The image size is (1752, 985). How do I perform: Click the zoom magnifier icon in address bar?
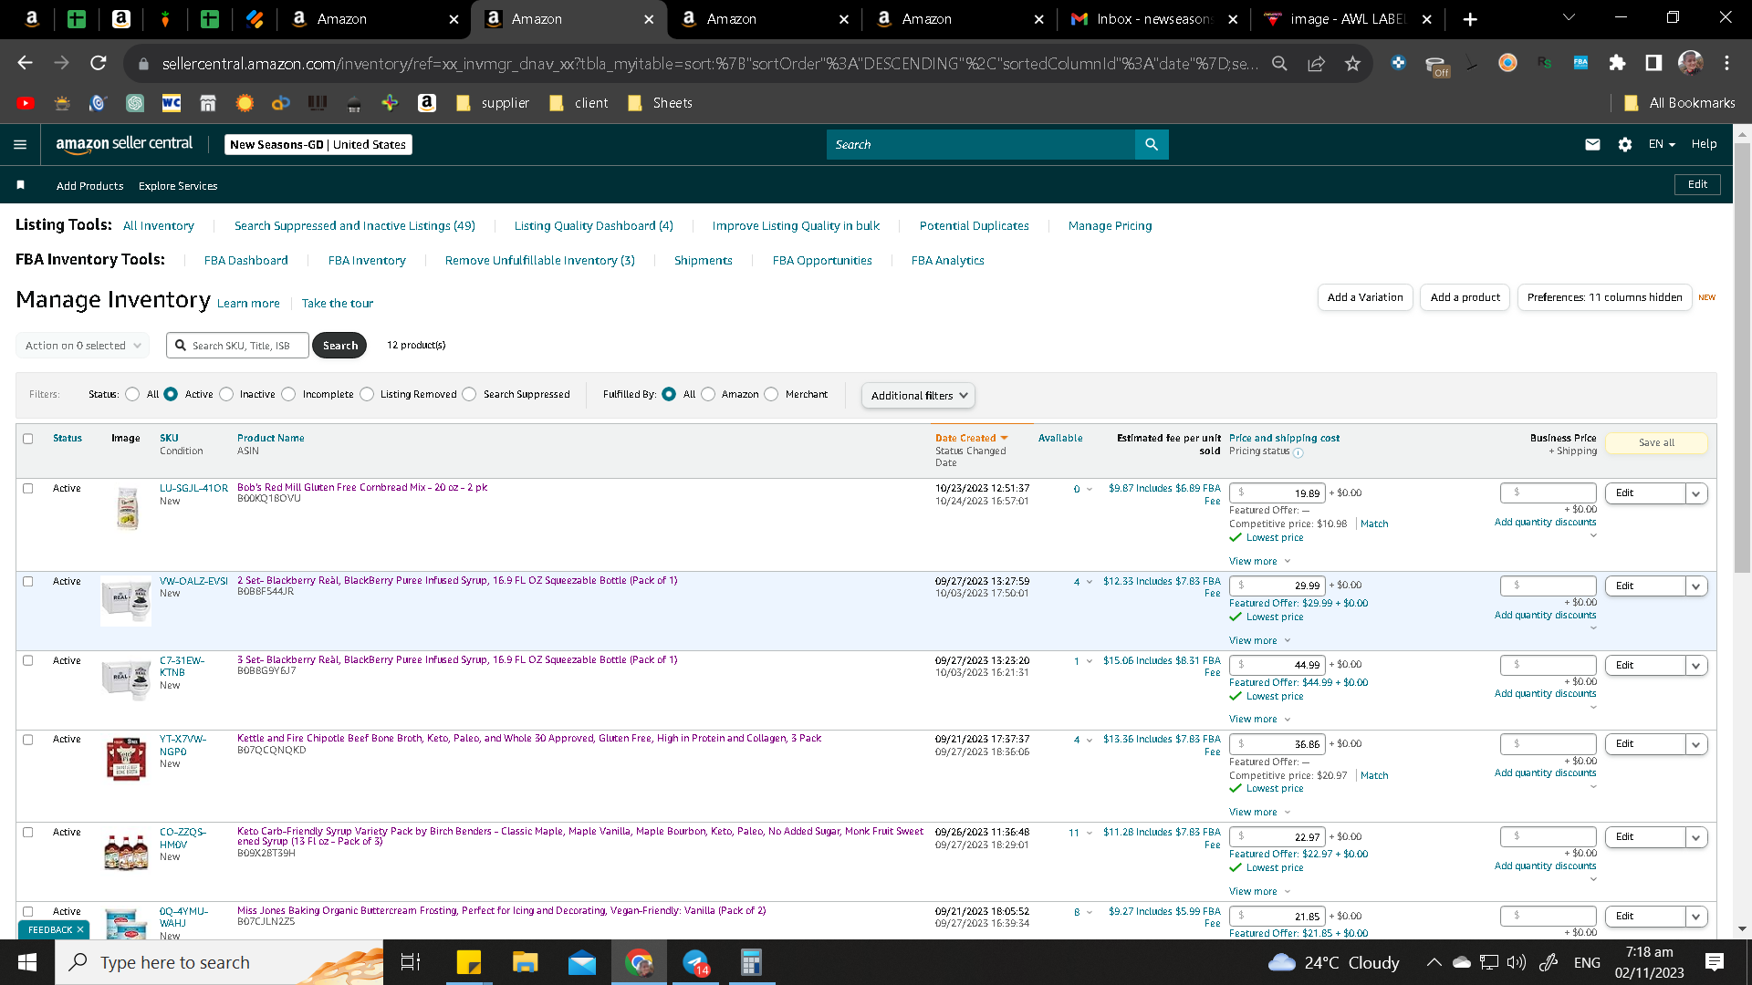(1279, 63)
